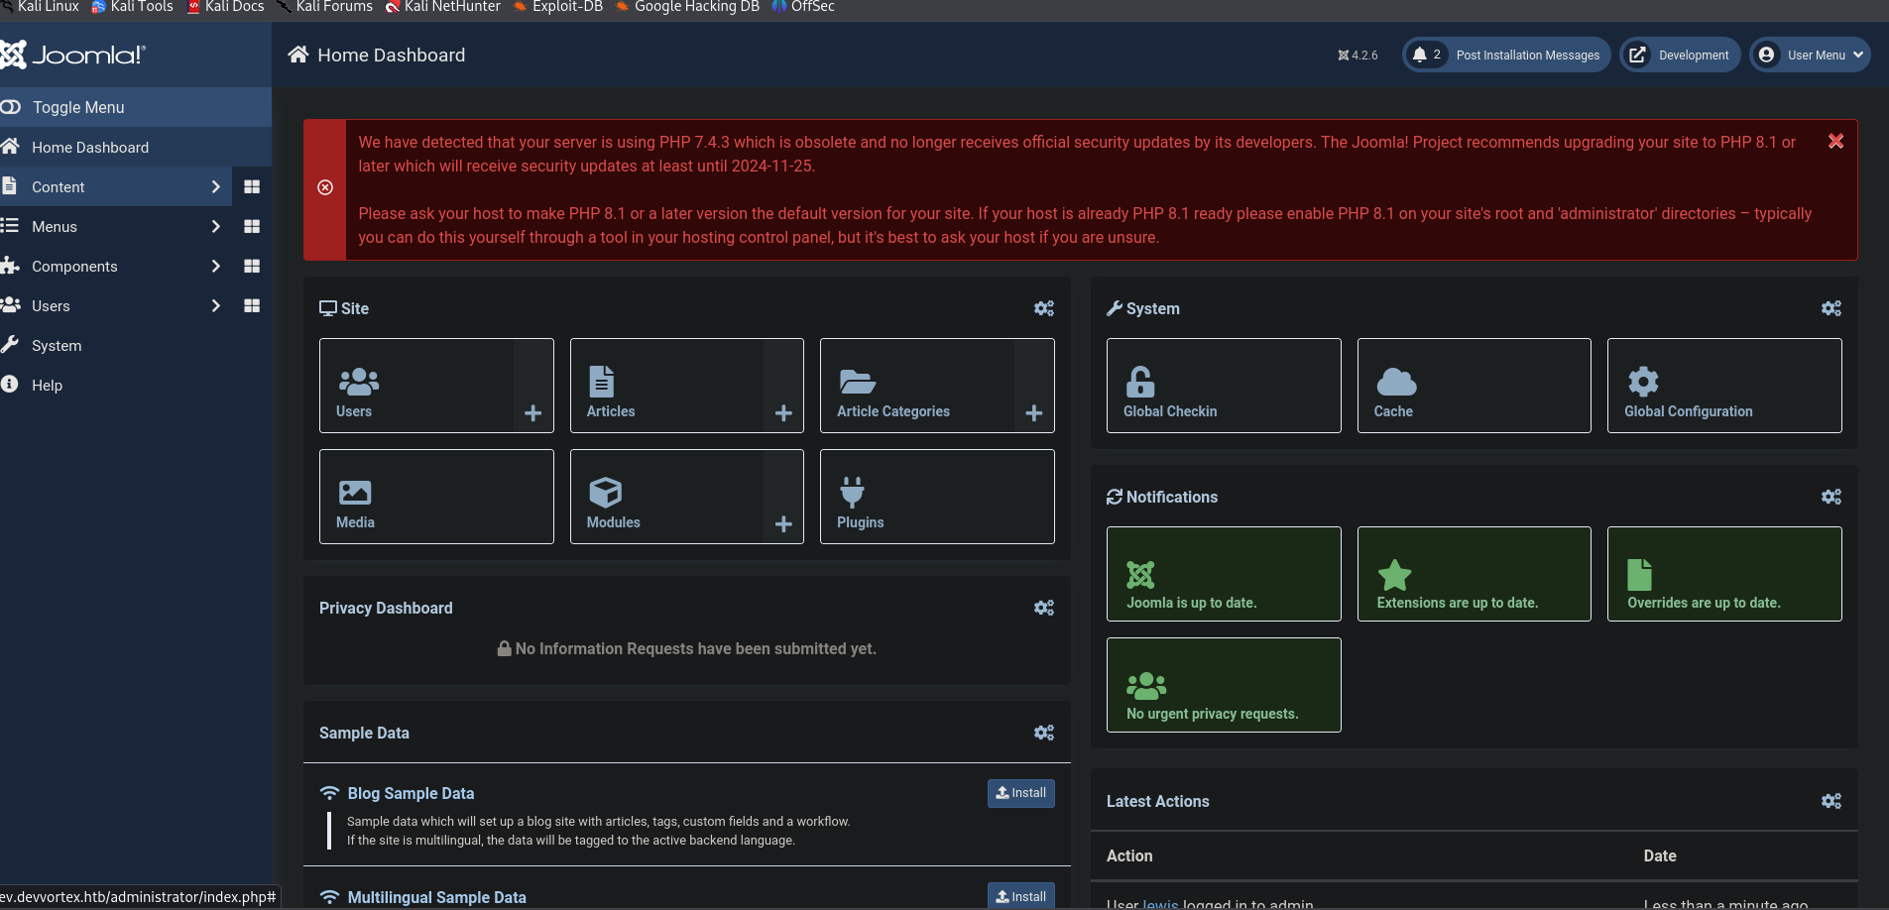Open Global Configuration tile
Viewport: 1889px width, 910px height.
(1723, 386)
